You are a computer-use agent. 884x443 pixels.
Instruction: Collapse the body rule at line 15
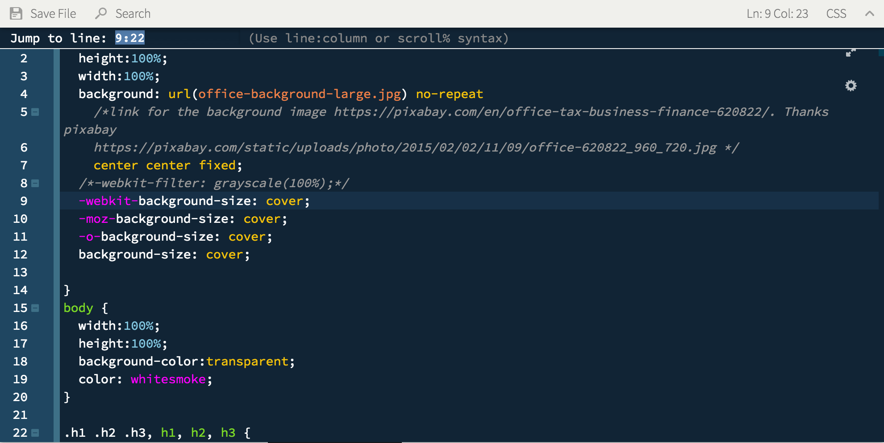[35, 308]
